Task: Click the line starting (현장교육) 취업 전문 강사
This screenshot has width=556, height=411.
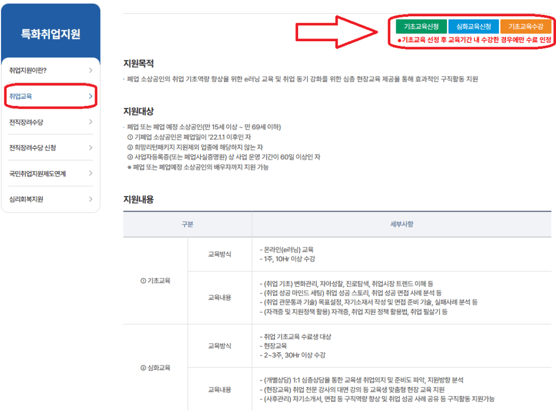Action: click(352, 389)
